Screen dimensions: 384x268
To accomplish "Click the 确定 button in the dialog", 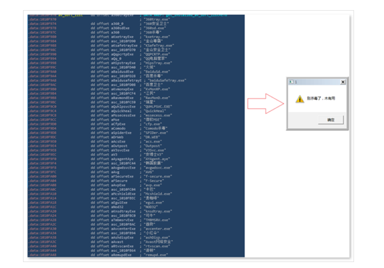I will 330,120.
